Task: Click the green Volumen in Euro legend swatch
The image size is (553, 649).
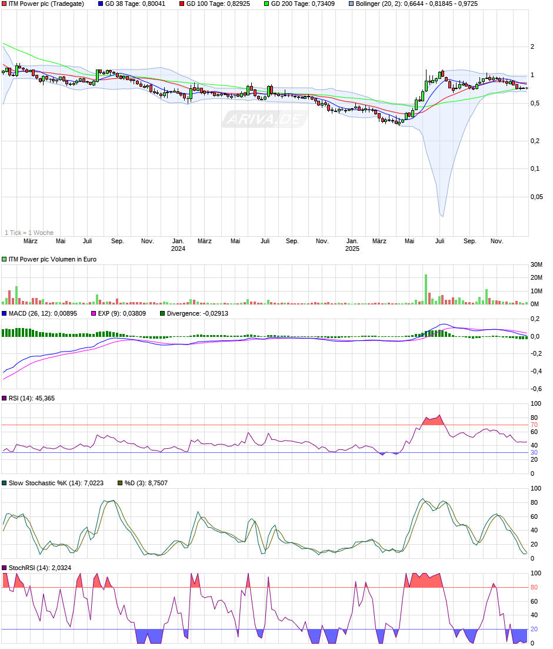Action: (x=4, y=259)
